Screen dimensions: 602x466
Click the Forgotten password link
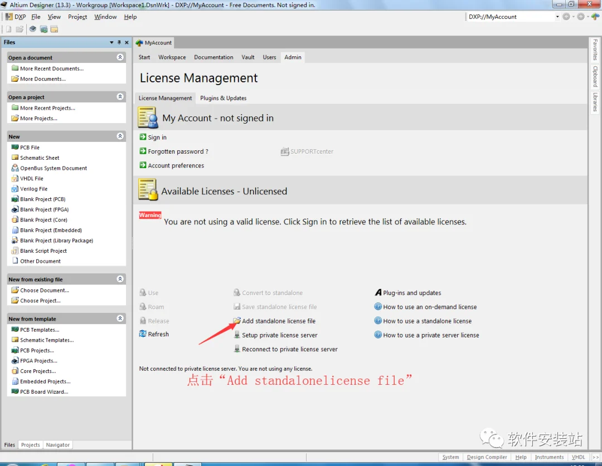[178, 151]
